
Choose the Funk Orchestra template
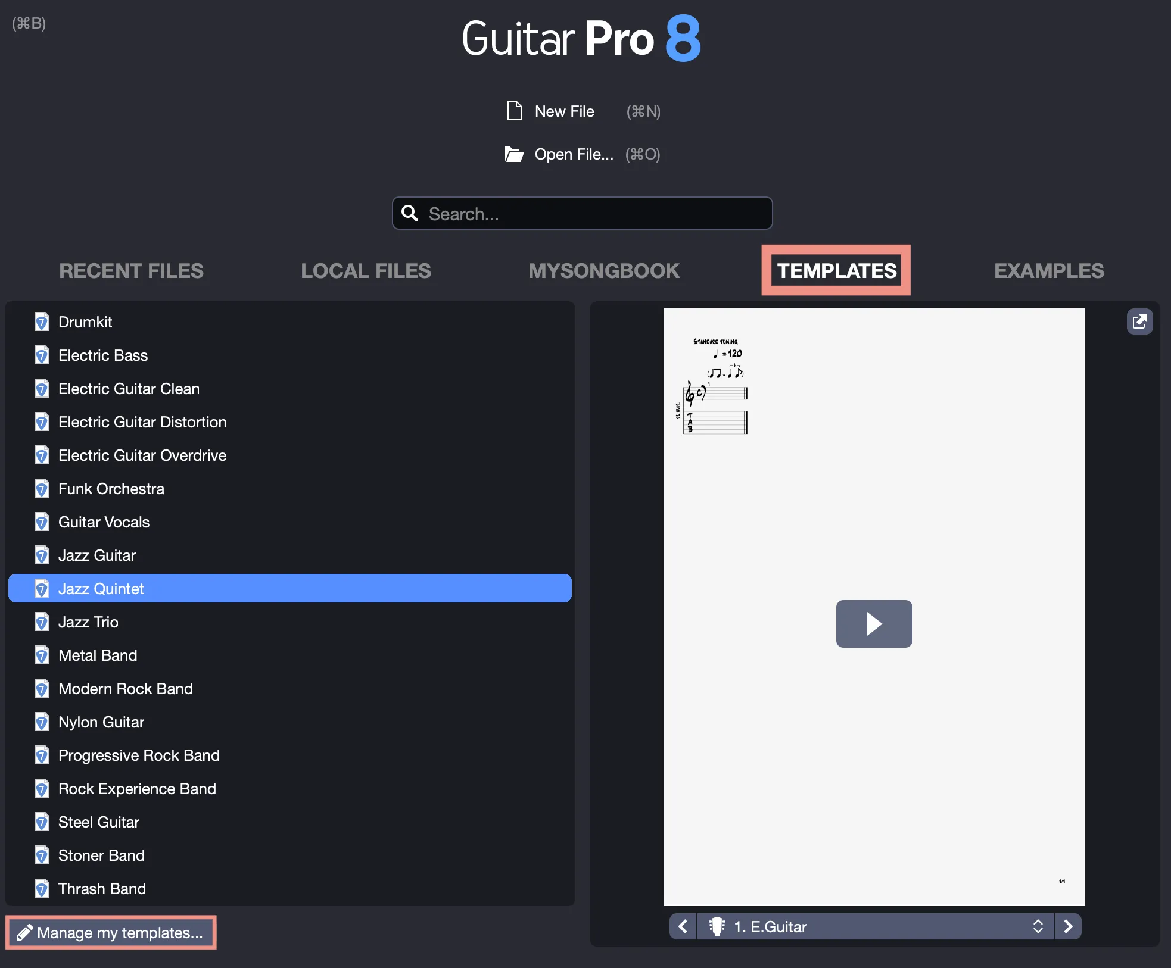(290, 489)
